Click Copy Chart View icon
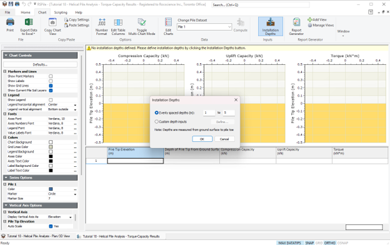 [52, 26]
